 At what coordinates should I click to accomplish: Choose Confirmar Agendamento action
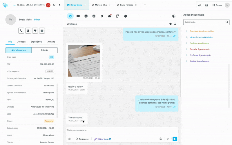tap(200, 55)
